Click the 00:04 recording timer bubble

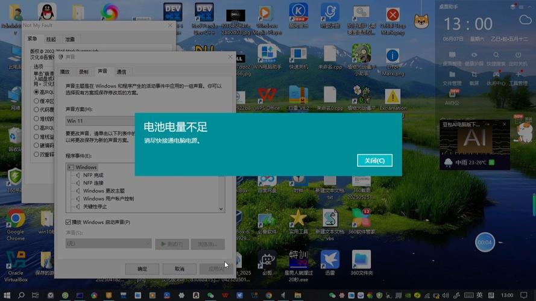pos(485,242)
